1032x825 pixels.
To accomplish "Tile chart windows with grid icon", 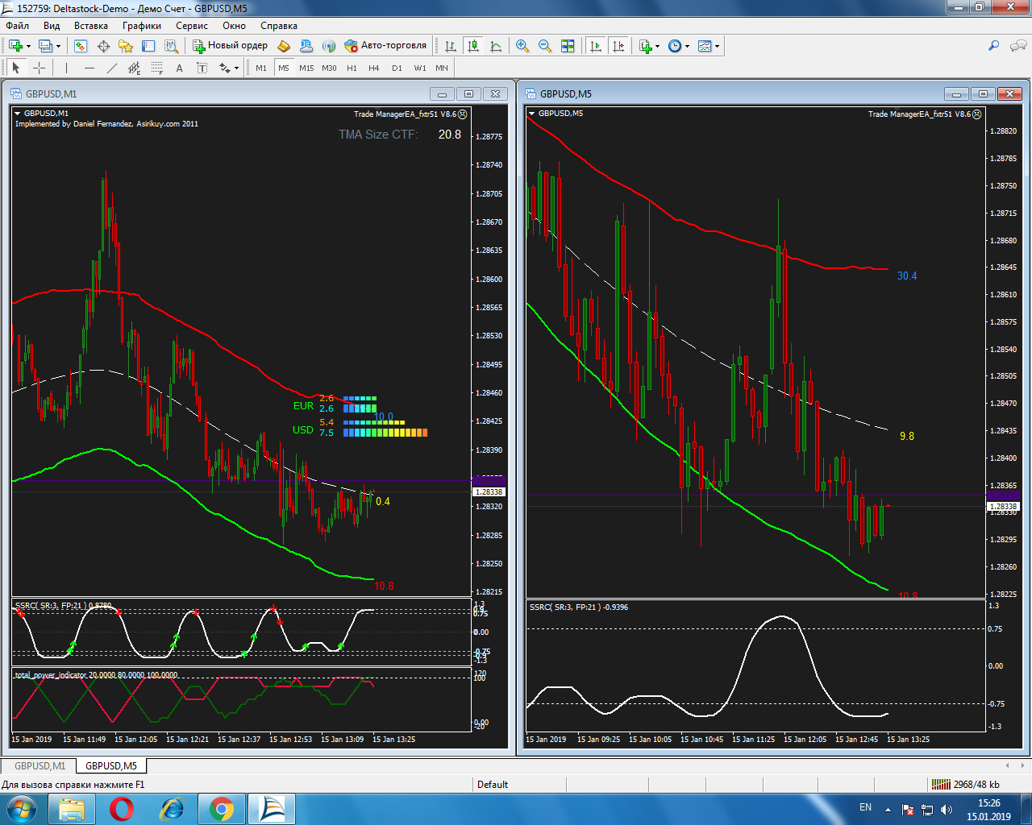I will 568,46.
